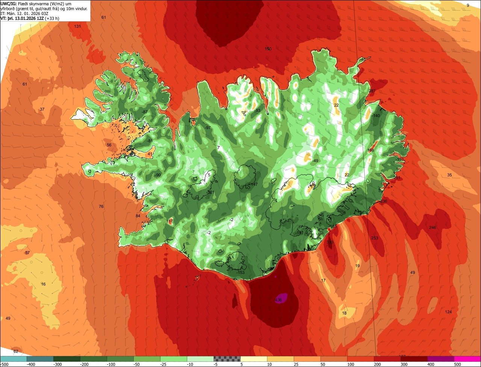Select the '-87' value in the Westfjords
Image resolution: width=481 pixels, height=367 pixels.
click(144, 112)
